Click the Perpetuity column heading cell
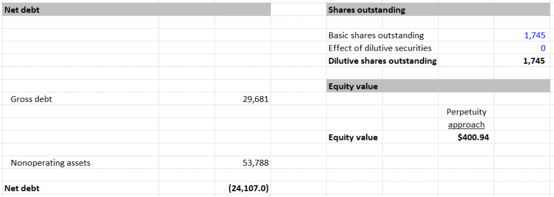 (x=466, y=112)
